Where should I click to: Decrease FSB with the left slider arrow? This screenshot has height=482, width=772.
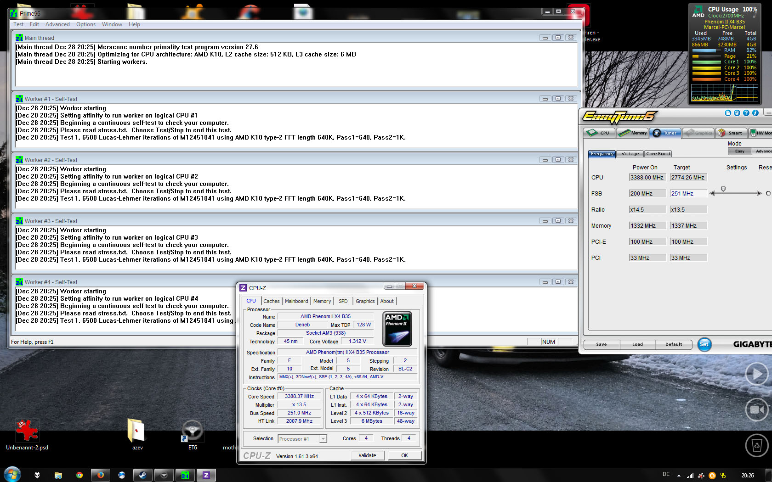[x=712, y=193]
